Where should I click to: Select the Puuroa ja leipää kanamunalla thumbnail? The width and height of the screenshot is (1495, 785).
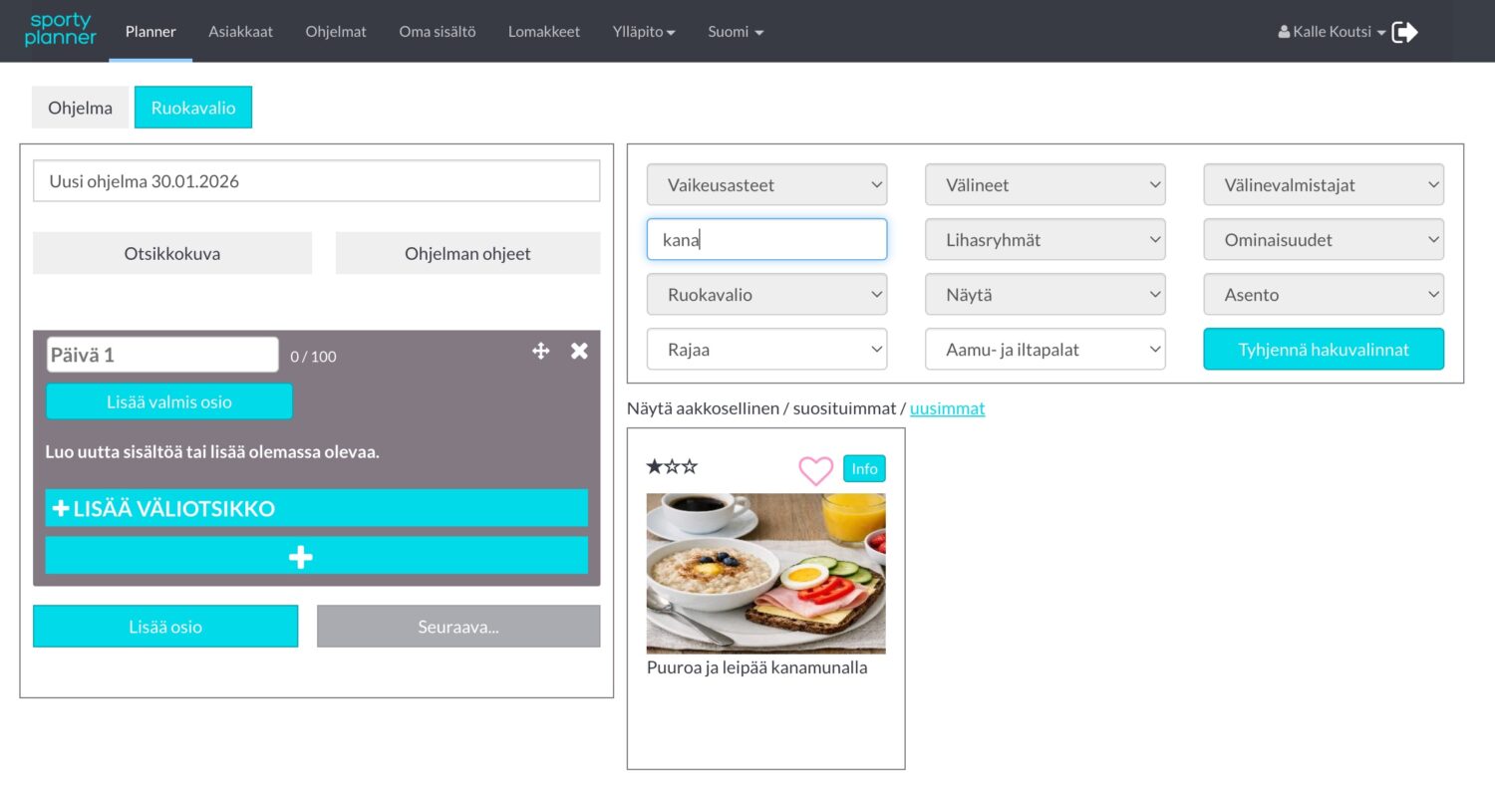click(765, 574)
